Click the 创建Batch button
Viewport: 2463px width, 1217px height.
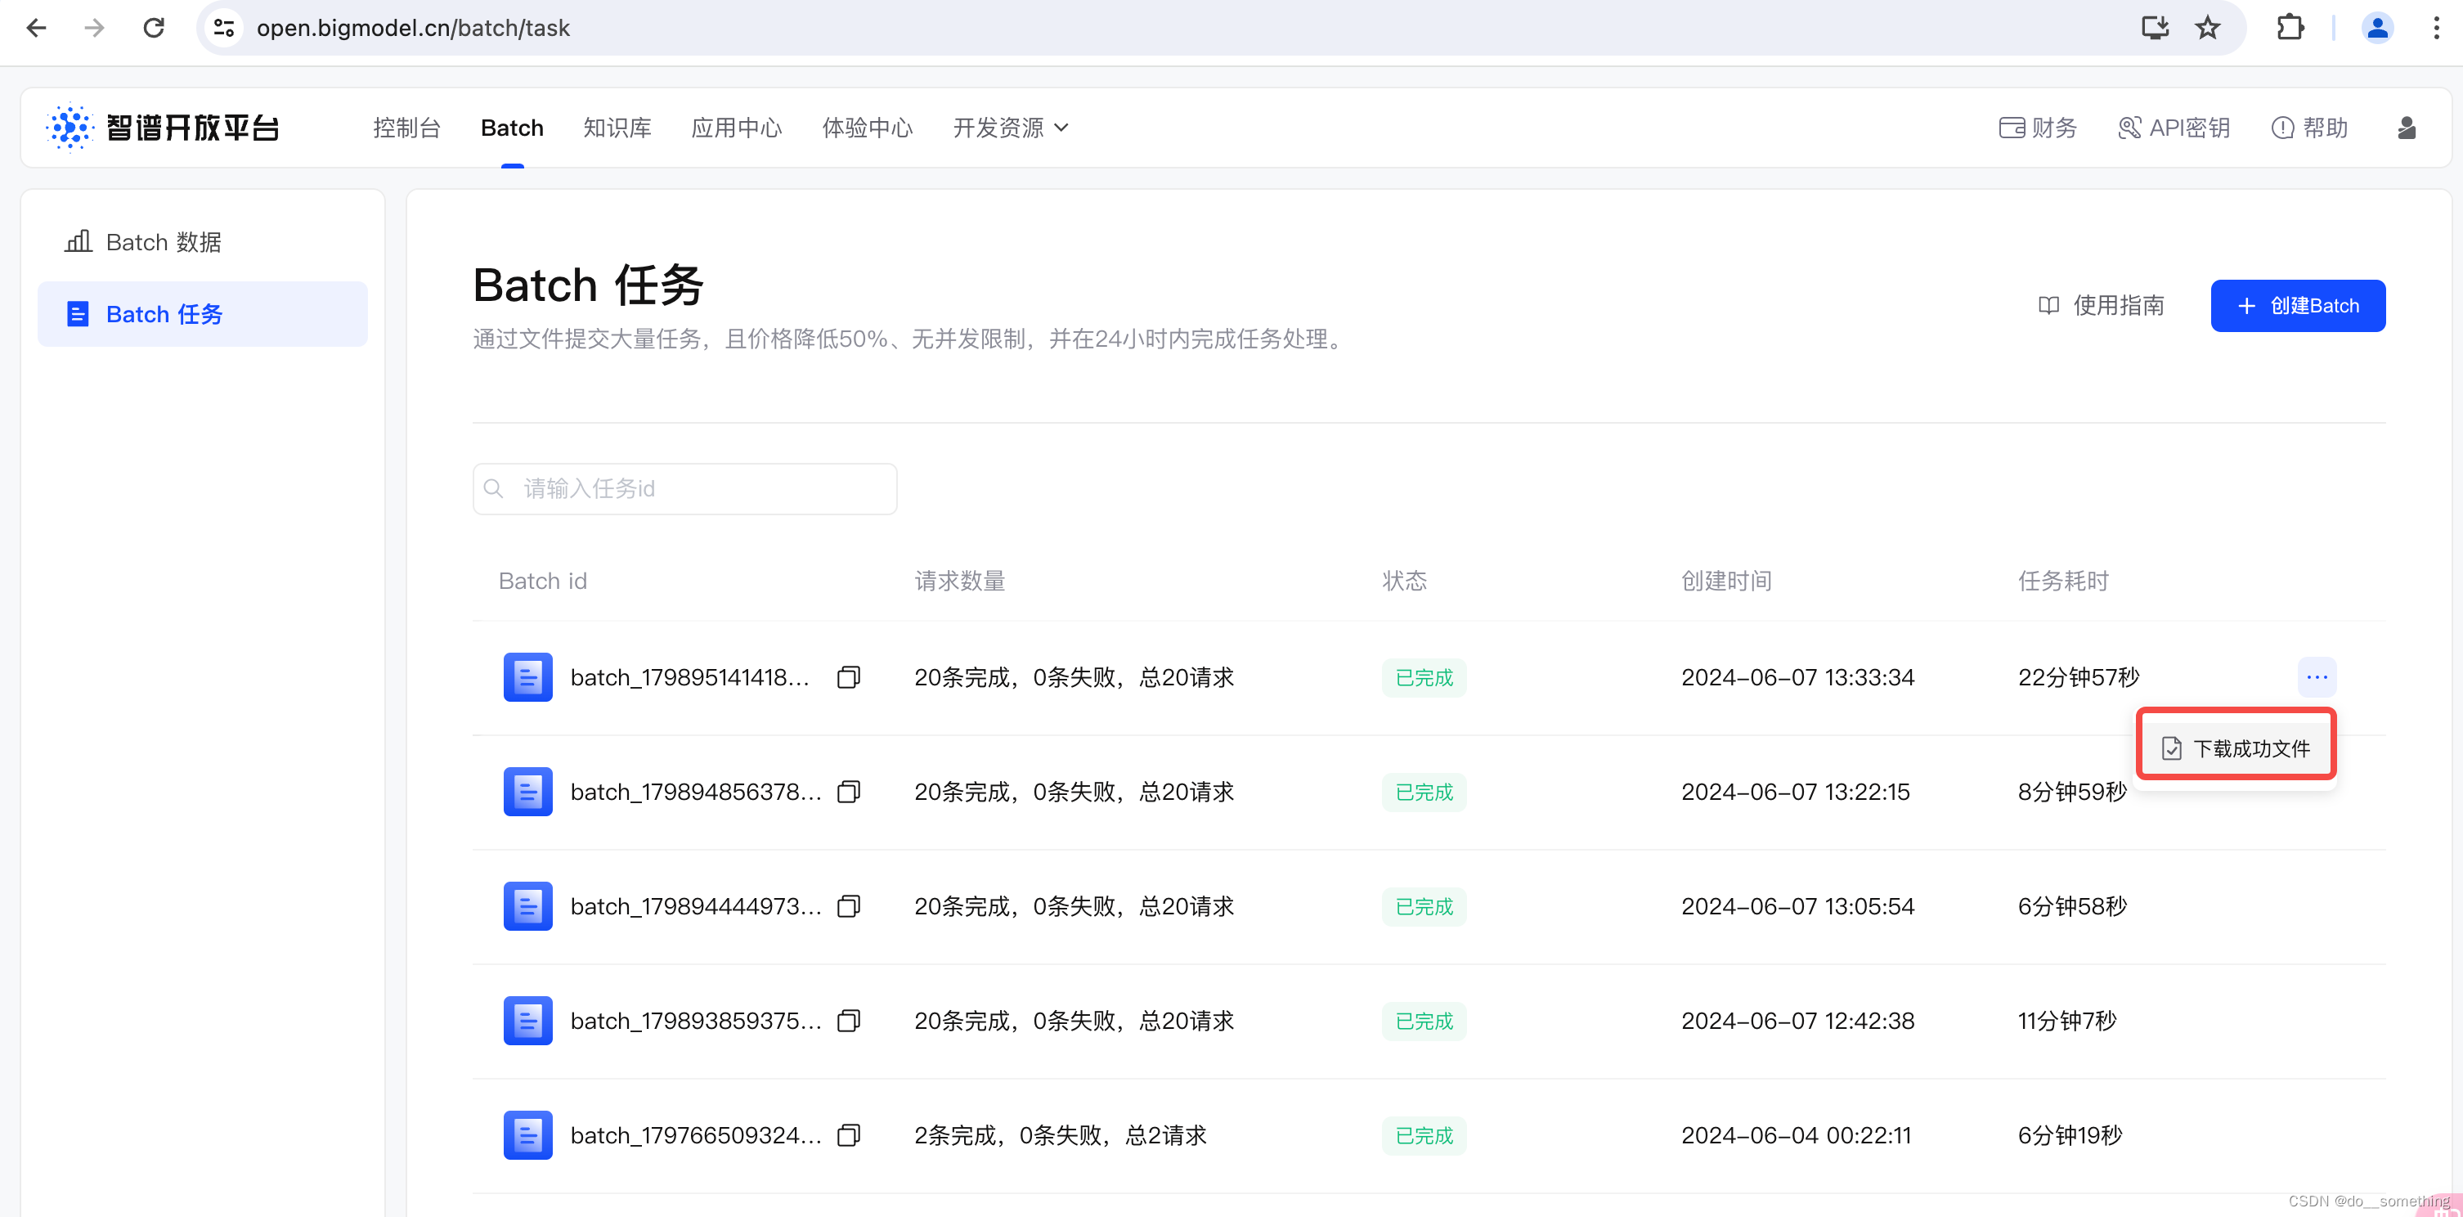tap(2298, 305)
